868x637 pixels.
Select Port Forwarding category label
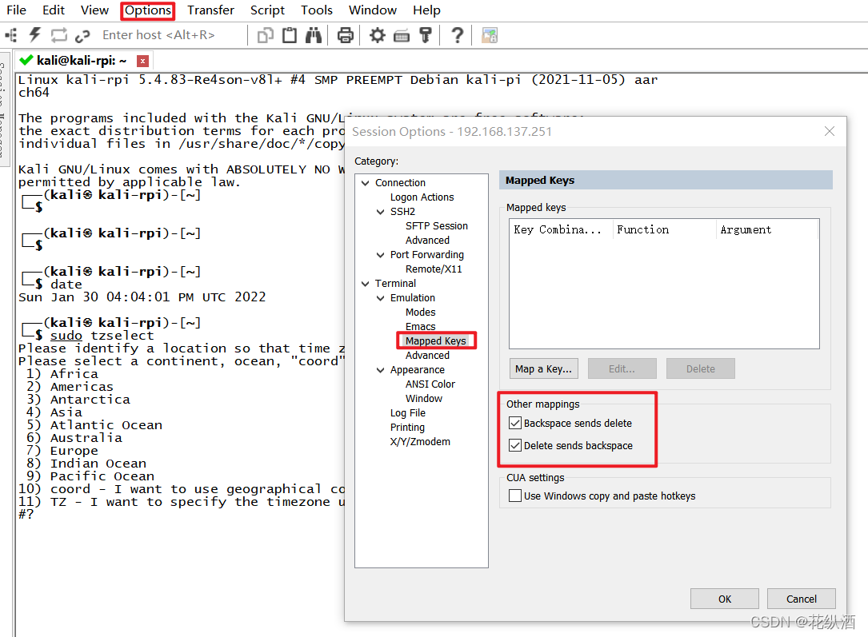point(427,255)
